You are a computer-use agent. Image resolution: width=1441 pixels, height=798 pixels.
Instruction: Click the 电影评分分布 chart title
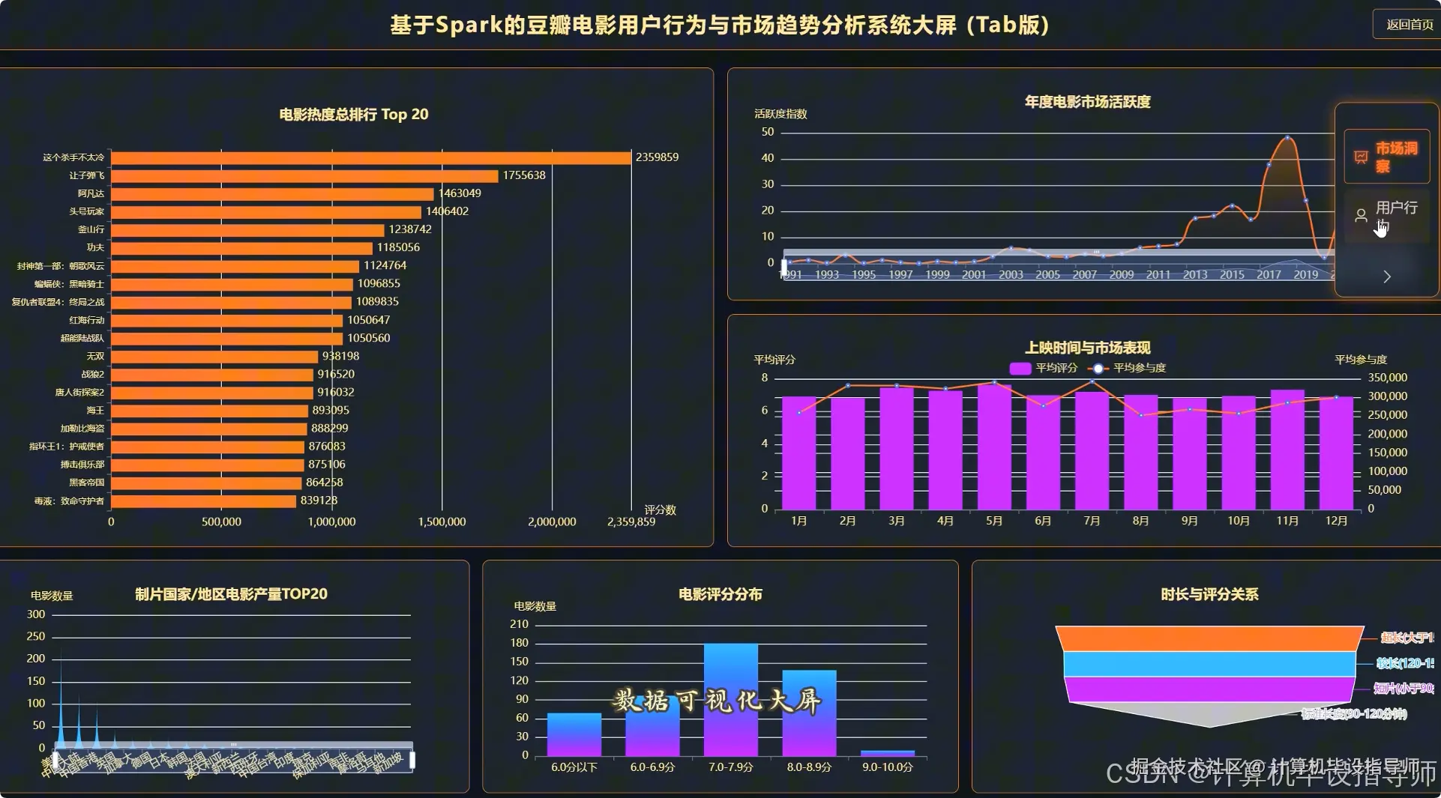click(x=720, y=594)
